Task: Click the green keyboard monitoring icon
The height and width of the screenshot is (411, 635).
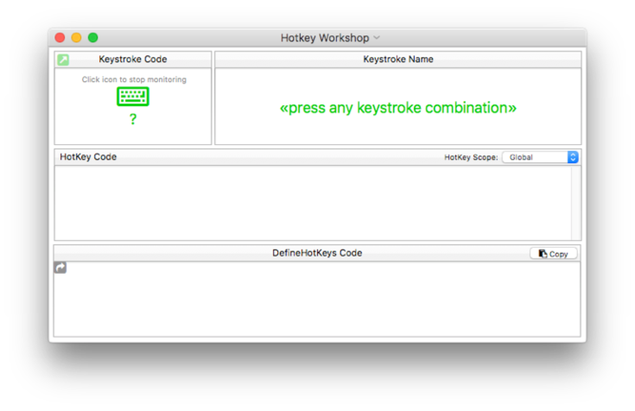Action: pyautogui.click(x=133, y=97)
